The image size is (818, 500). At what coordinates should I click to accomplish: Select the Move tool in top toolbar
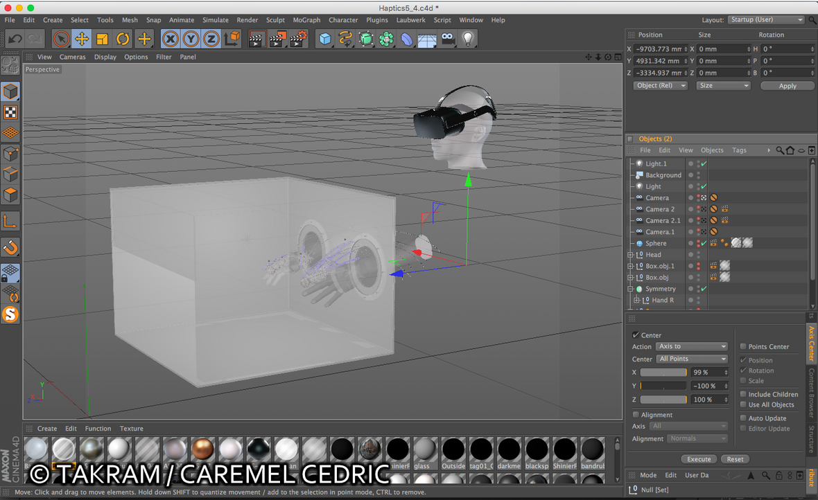point(82,39)
